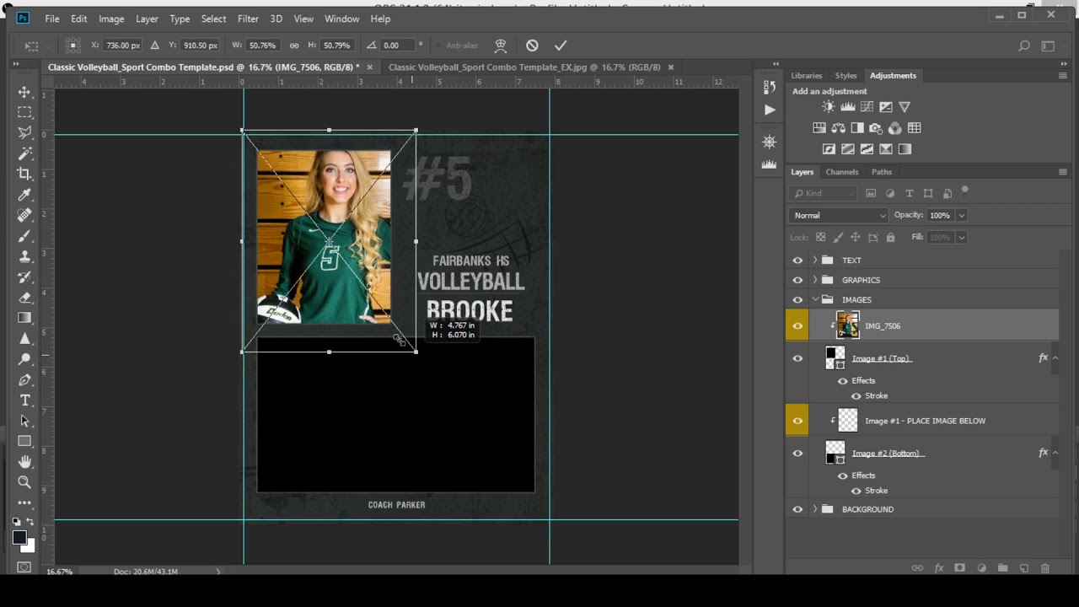Toggle visibility of IMG_7506 layer

point(797,326)
